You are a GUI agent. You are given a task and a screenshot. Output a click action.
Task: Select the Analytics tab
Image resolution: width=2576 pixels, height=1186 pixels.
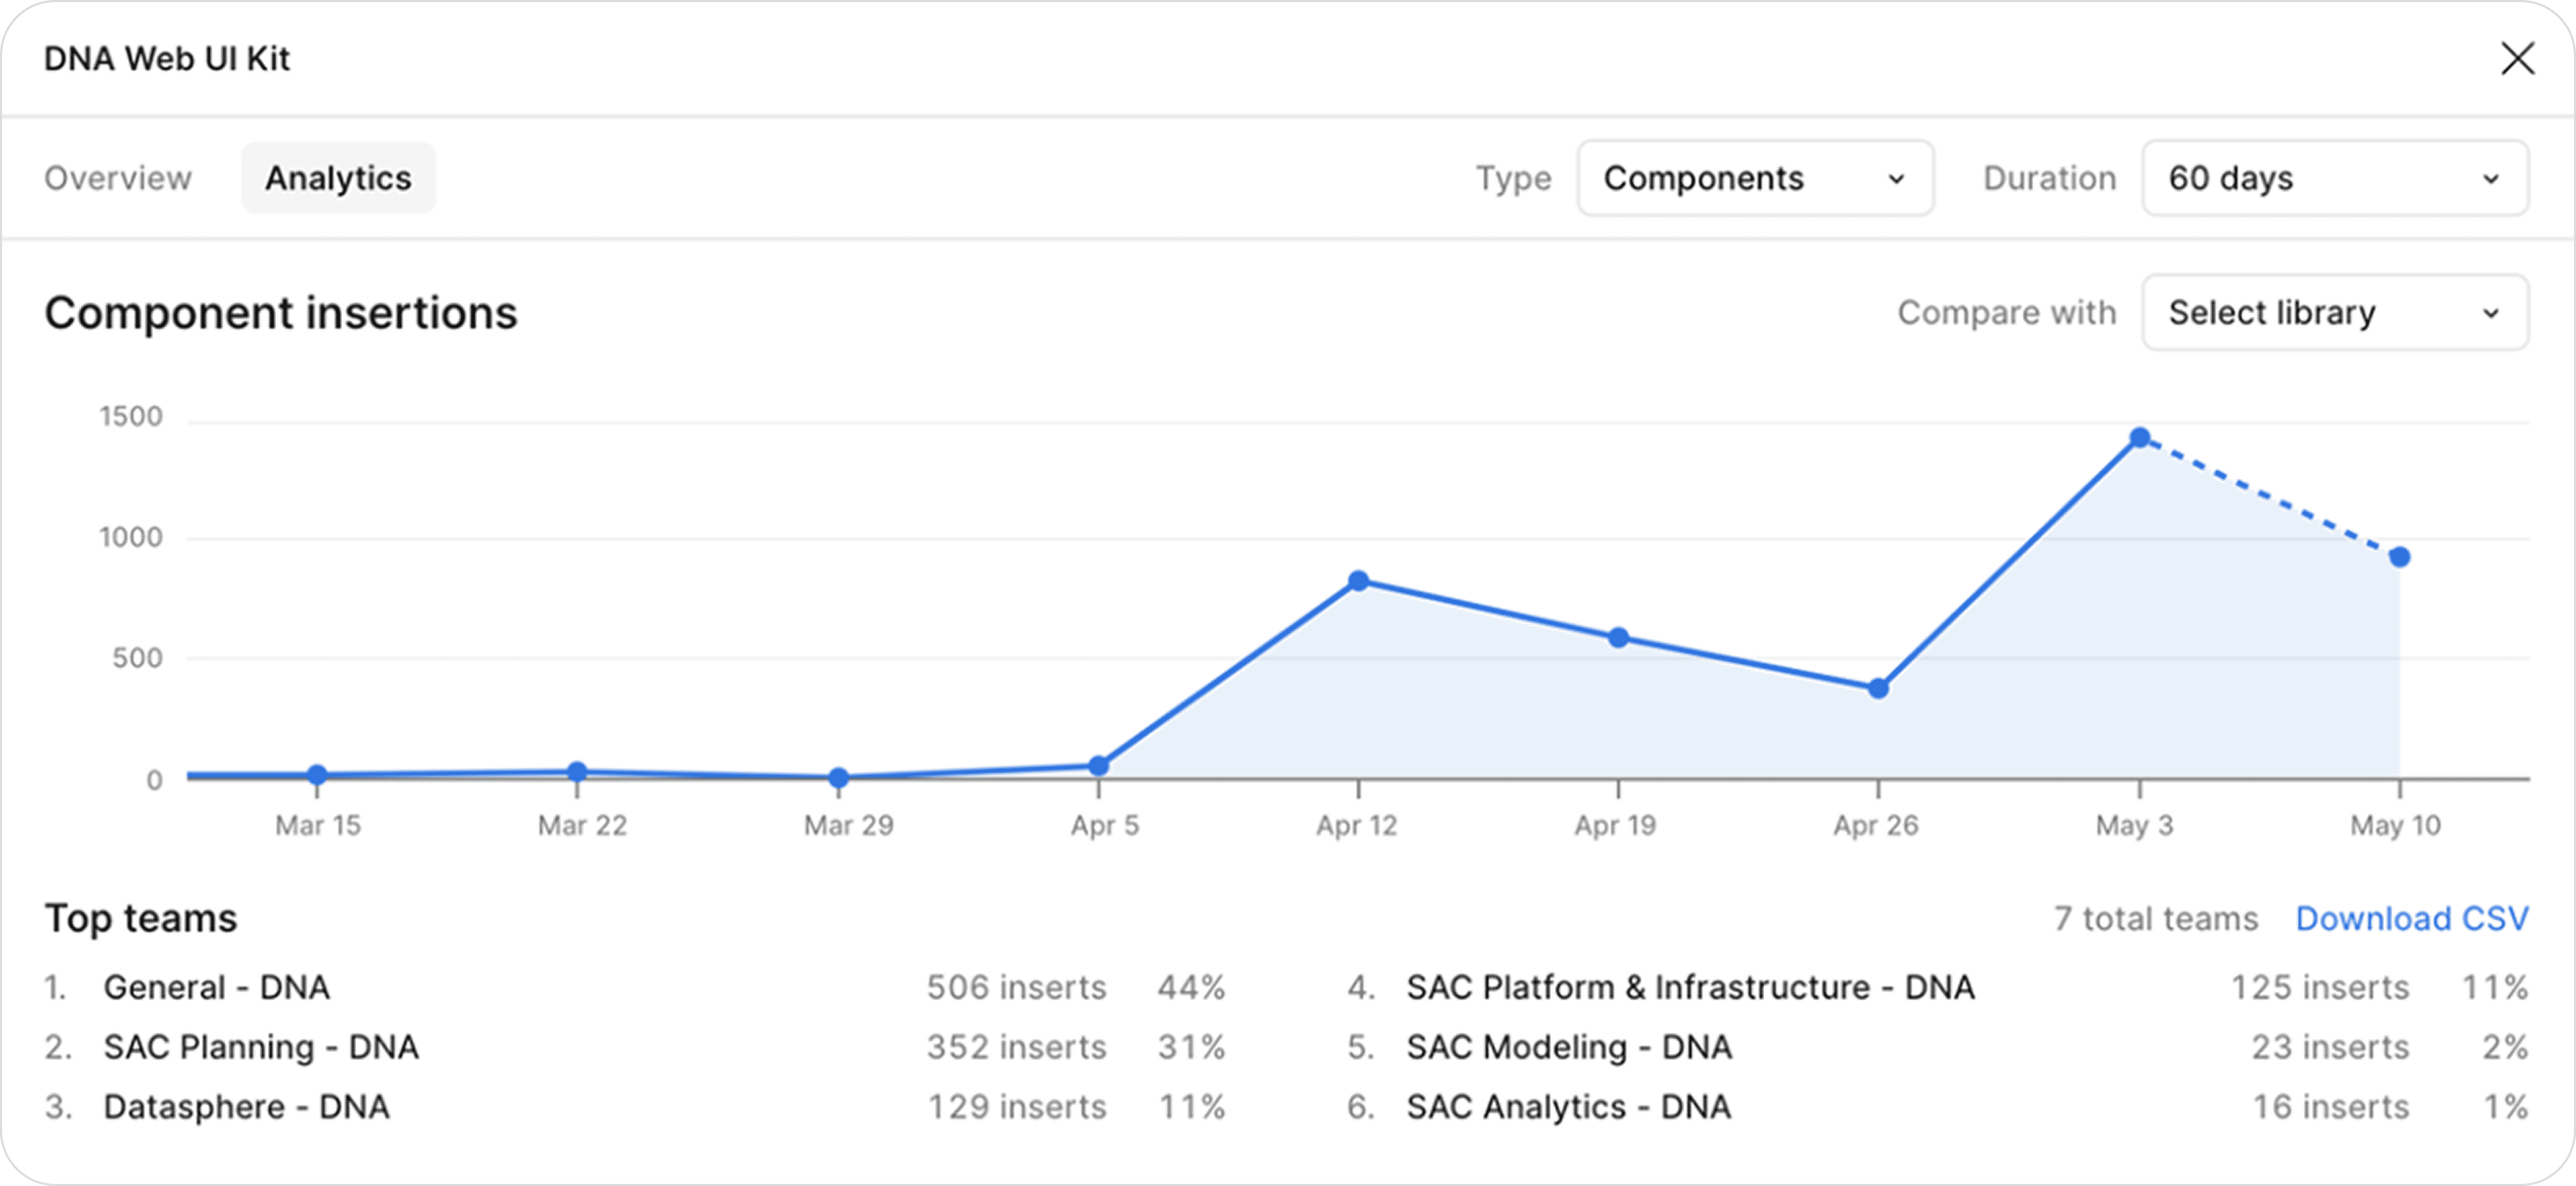[x=338, y=178]
